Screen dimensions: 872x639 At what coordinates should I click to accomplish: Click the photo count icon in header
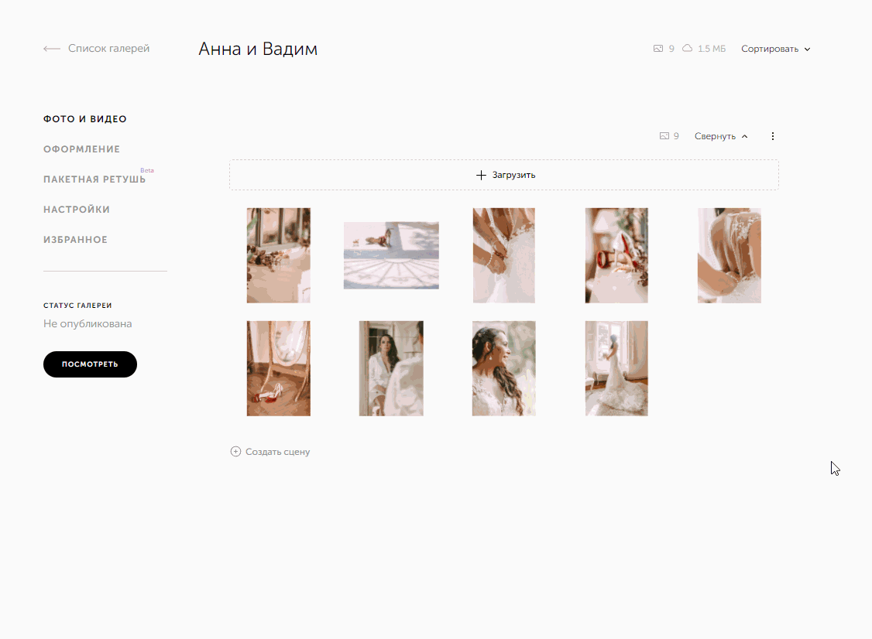(658, 49)
